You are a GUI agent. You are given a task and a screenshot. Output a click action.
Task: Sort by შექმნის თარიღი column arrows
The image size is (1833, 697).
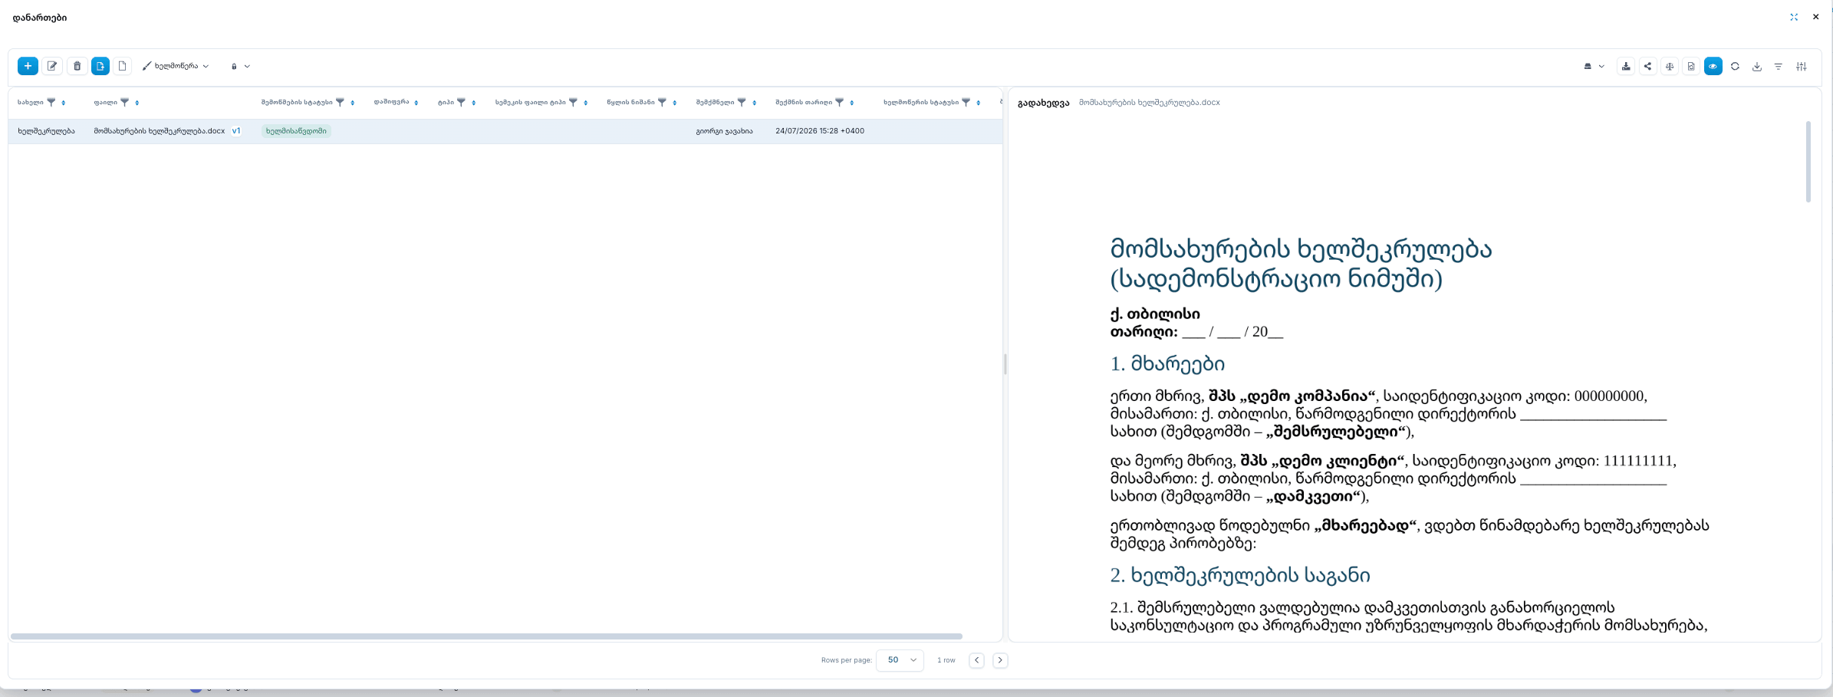point(852,103)
